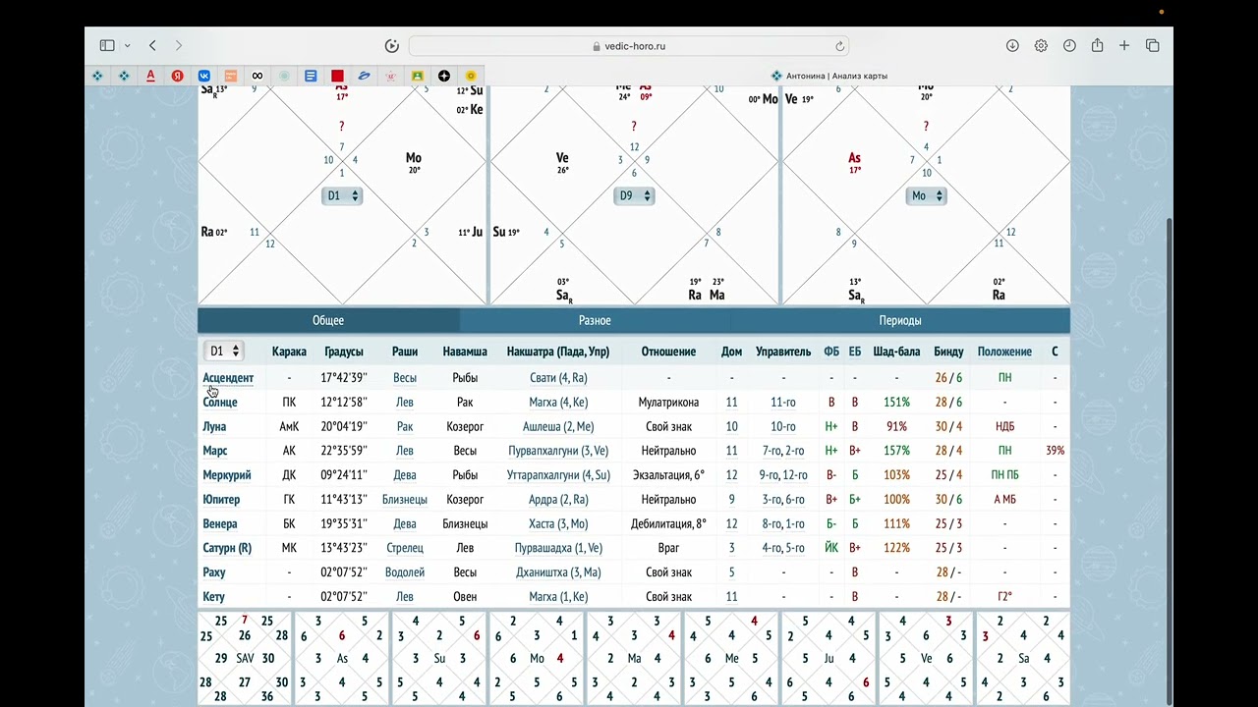Click the ФБ column header
1258x707 pixels.
pyautogui.click(x=831, y=352)
